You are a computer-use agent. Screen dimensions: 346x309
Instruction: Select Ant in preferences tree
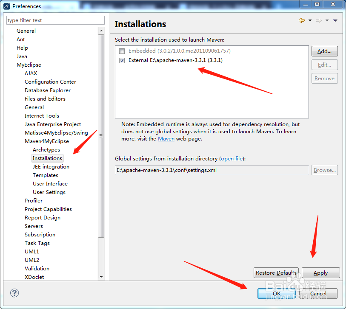20,39
